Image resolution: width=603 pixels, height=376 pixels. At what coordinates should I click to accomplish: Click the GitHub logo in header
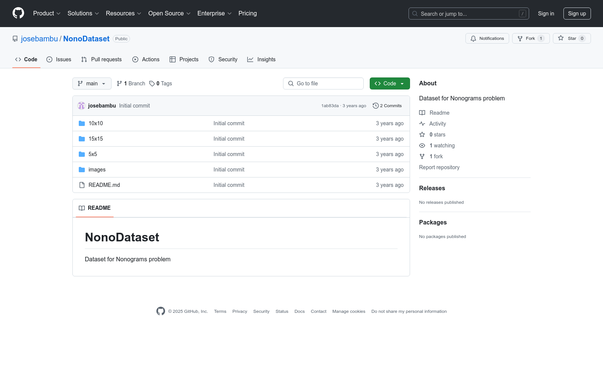(x=18, y=13)
